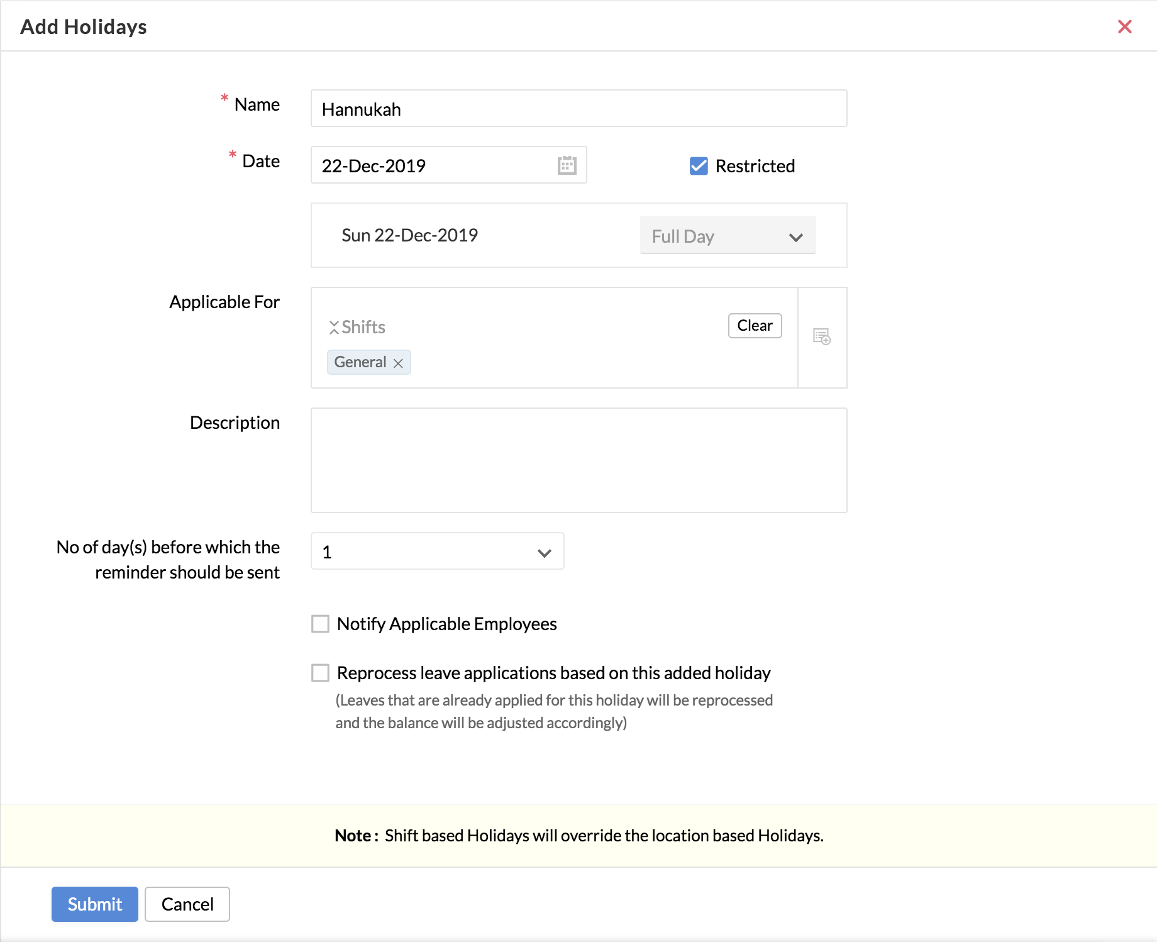The image size is (1157, 942).
Task: Open the reminder days dropdown showing 1
Action: (437, 551)
